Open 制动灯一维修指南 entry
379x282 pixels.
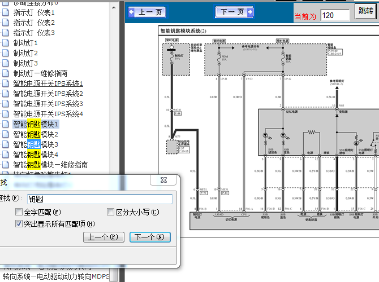click(x=40, y=73)
